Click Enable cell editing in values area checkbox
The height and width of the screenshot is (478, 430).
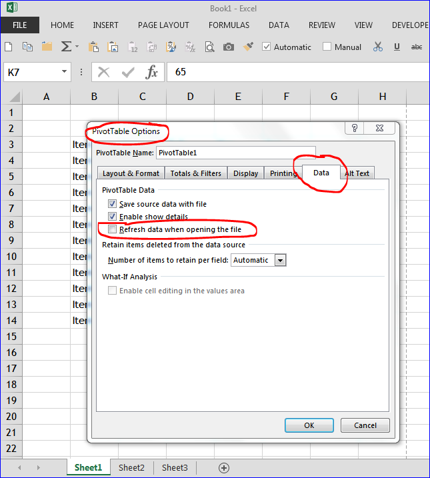coord(112,291)
